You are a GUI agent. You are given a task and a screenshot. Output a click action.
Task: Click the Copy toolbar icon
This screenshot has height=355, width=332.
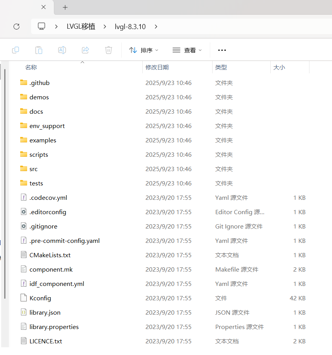(x=16, y=50)
